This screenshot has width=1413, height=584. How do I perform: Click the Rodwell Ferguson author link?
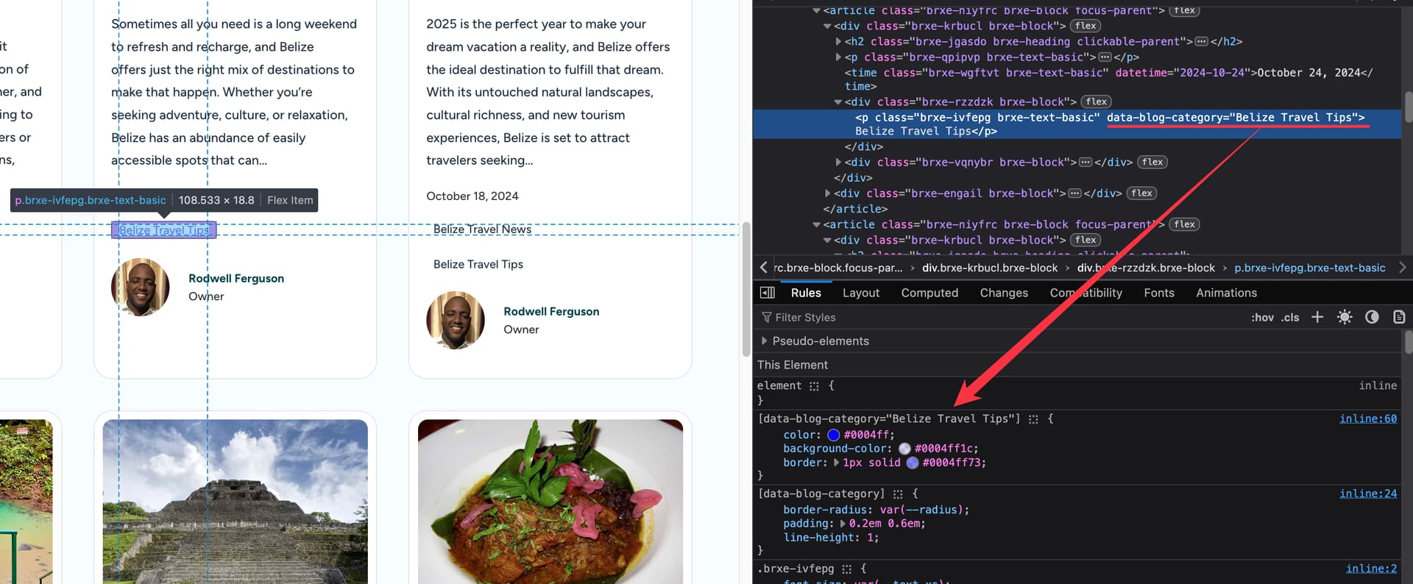click(236, 278)
